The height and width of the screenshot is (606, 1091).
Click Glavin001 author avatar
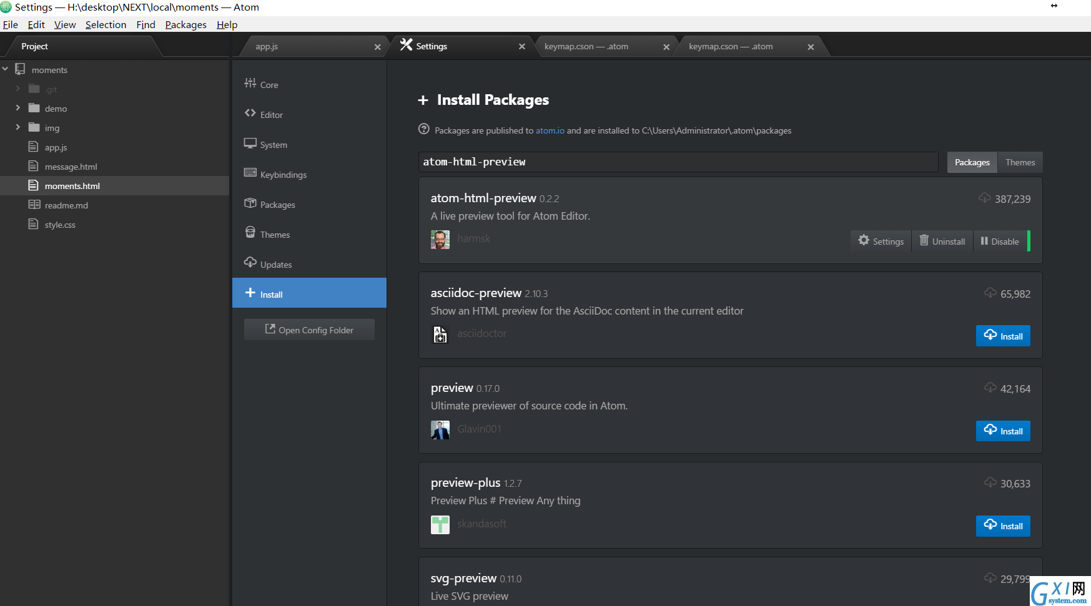pyautogui.click(x=440, y=429)
